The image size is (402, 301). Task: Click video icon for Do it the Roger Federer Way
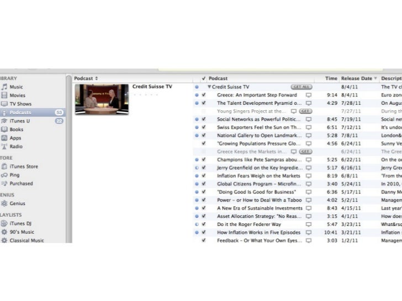(x=309, y=224)
